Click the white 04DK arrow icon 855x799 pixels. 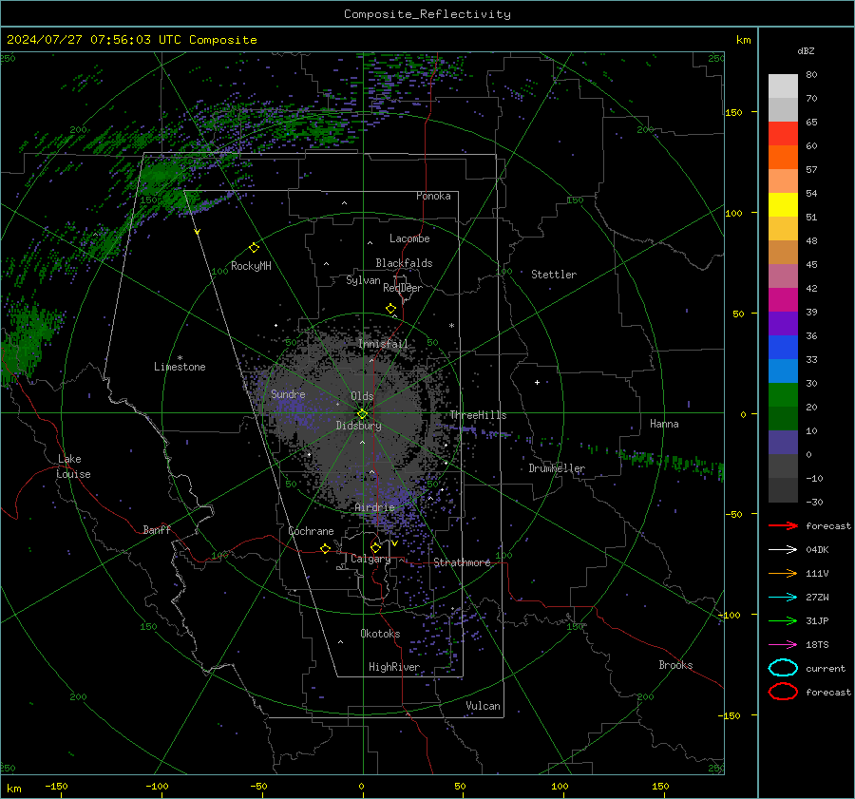tap(783, 550)
